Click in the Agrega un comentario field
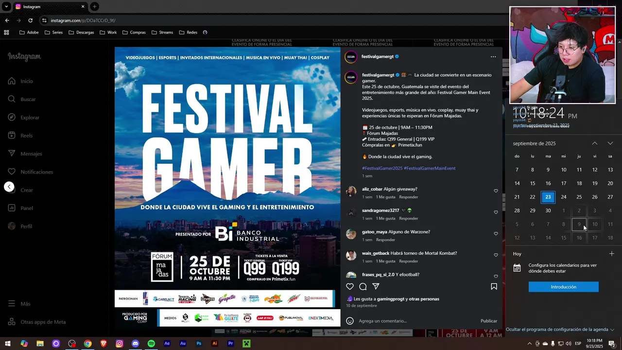The width and height of the screenshot is (622, 350). coord(415,321)
